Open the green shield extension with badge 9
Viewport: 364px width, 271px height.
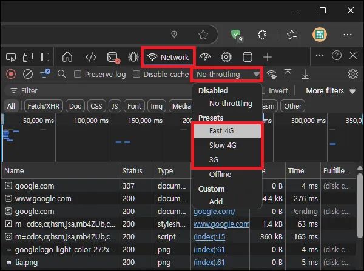pyautogui.click(x=237, y=35)
